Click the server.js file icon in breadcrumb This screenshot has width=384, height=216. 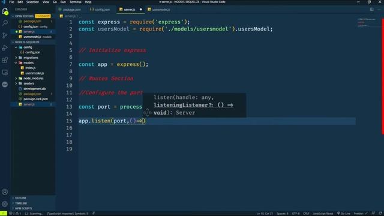pyautogui.click(x=61, y=16)
